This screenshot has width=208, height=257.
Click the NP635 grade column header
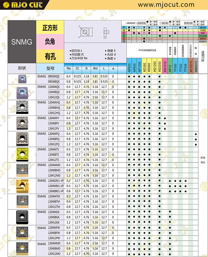click(134, 66)
